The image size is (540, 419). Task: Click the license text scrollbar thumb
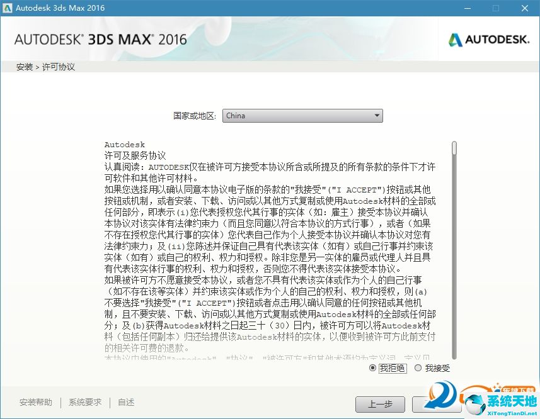[x=454, y=148]
